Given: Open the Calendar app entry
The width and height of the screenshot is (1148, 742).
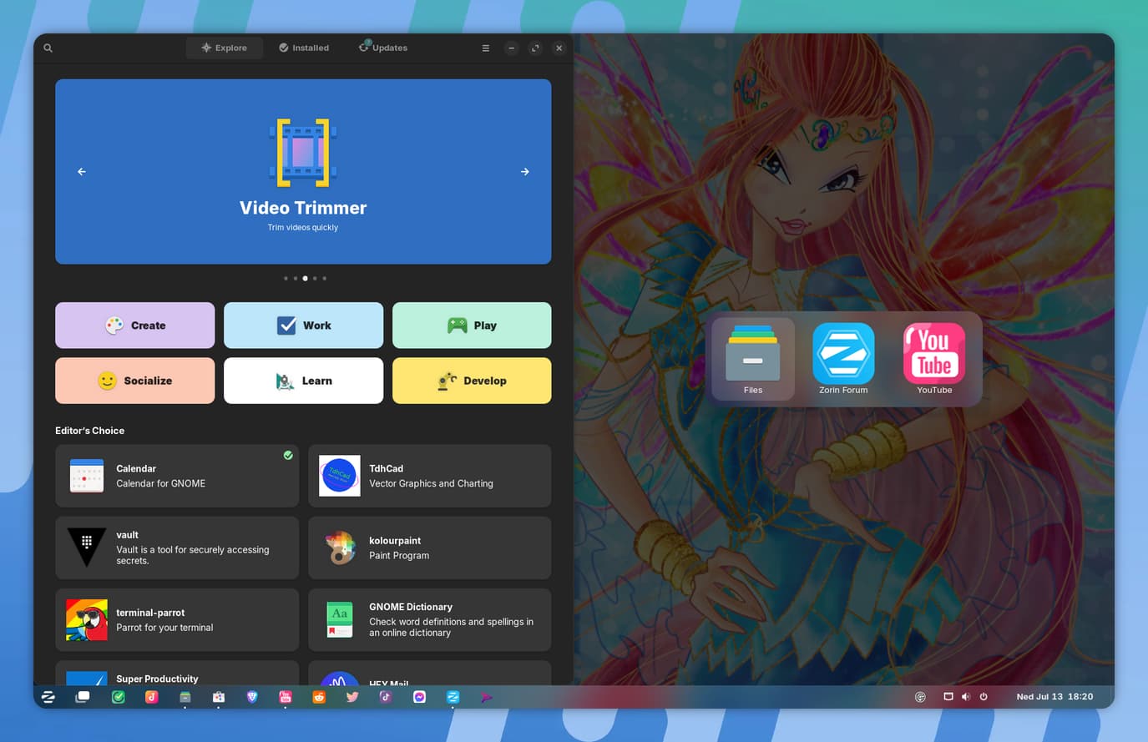Looking at the screenshot, I should coord(177,476).
